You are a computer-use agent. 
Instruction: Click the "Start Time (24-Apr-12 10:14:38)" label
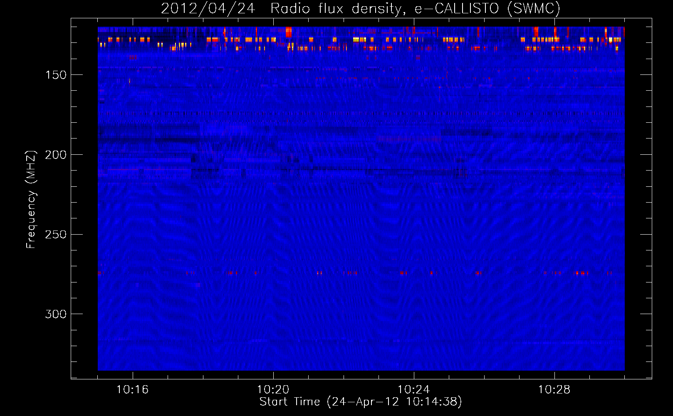coord(361,402)
